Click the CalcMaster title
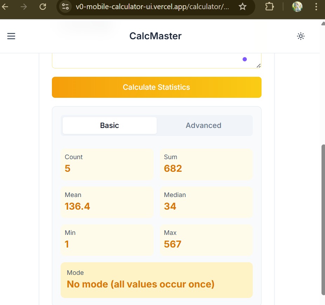Screen dimensions: 325x305 tap(155, 36)
